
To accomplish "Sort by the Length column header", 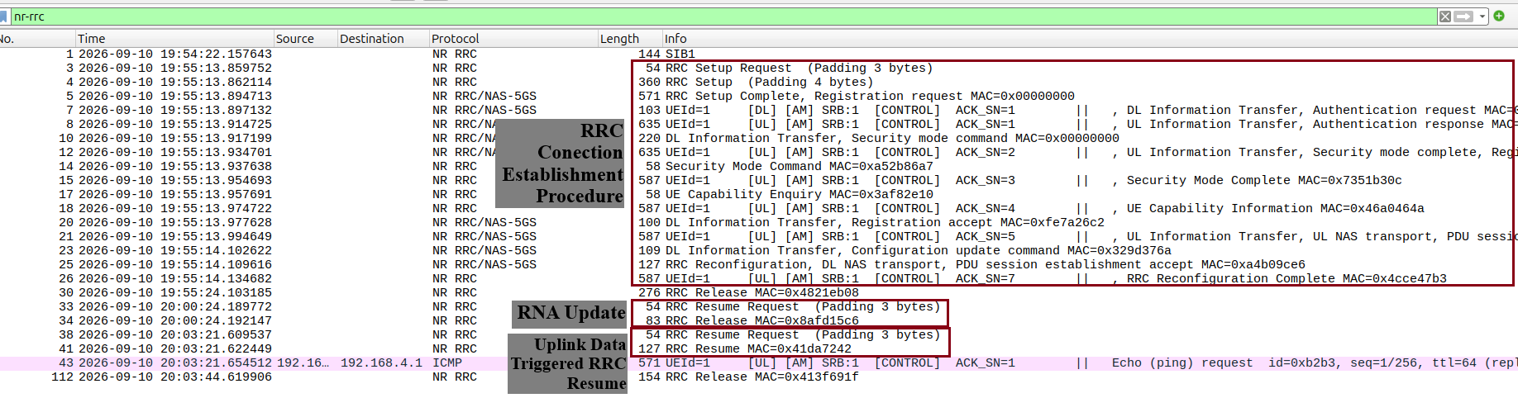I will [630, 39].
